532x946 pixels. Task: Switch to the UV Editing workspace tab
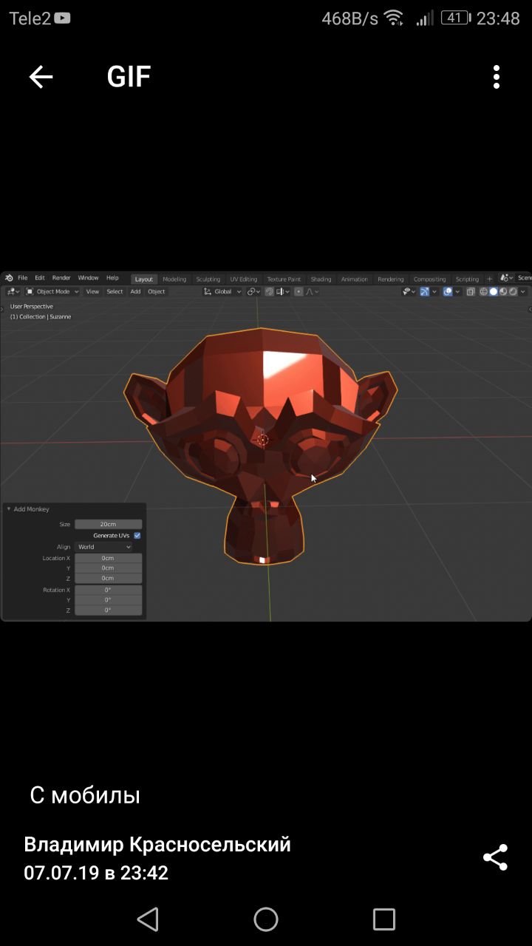[x=243, y=279]
